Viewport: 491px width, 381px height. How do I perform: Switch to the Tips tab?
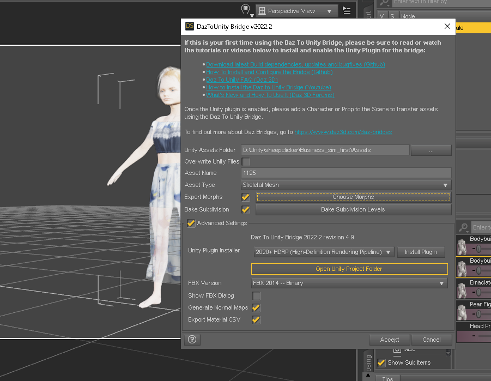[387, 378]
